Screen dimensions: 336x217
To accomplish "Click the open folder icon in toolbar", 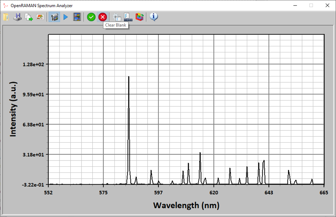I will pyautogui.click(x=6, y=17).
